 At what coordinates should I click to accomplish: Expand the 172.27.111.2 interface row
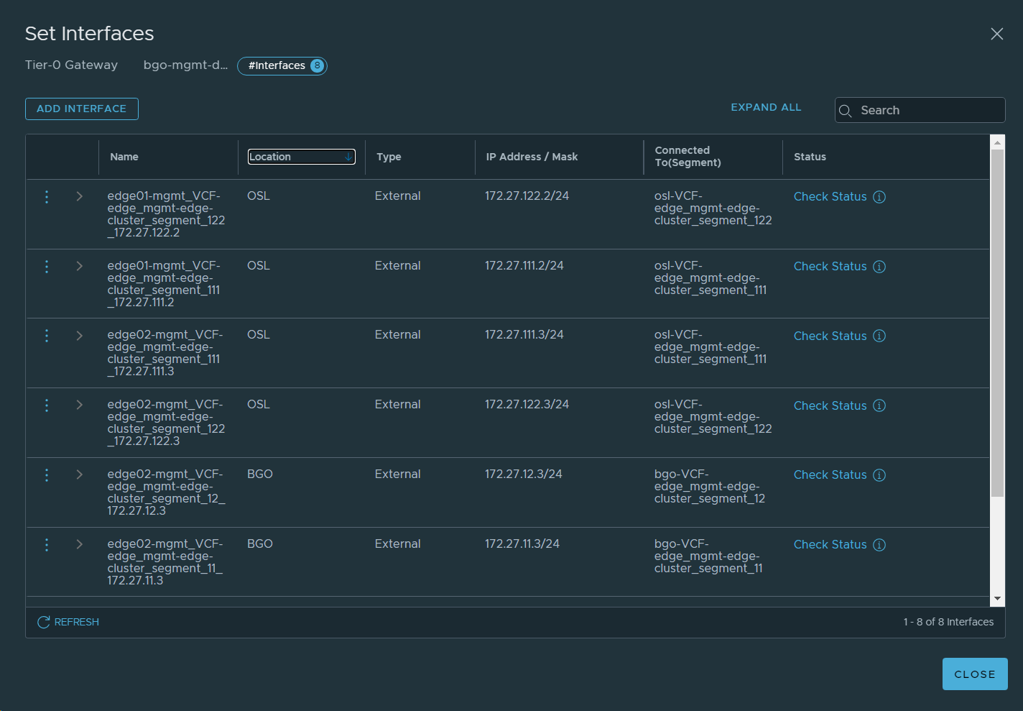[x=79, y=266]
